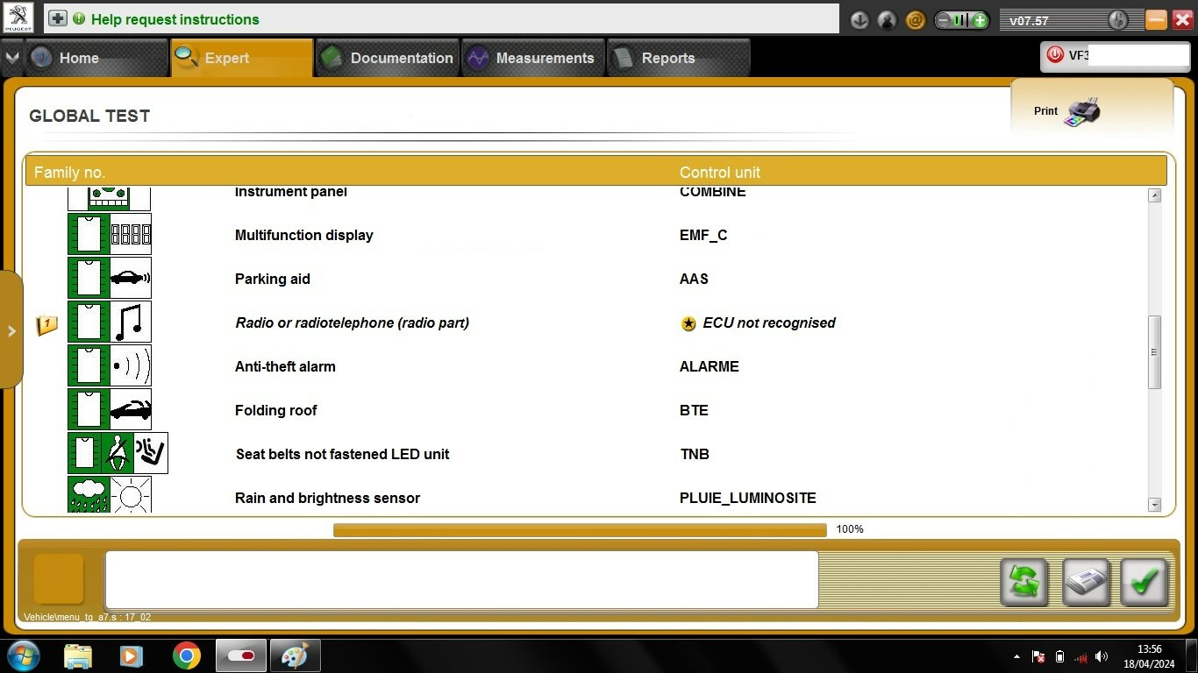The height and width of the screenshot is (673, 1198).
Task: Open the Documentation tab
Action: tap(388, 58)
